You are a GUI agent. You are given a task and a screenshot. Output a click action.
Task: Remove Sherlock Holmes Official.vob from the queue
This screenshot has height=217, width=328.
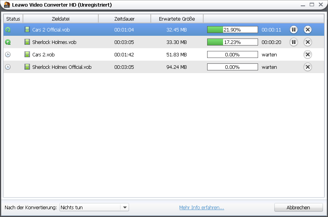(308, 67)
